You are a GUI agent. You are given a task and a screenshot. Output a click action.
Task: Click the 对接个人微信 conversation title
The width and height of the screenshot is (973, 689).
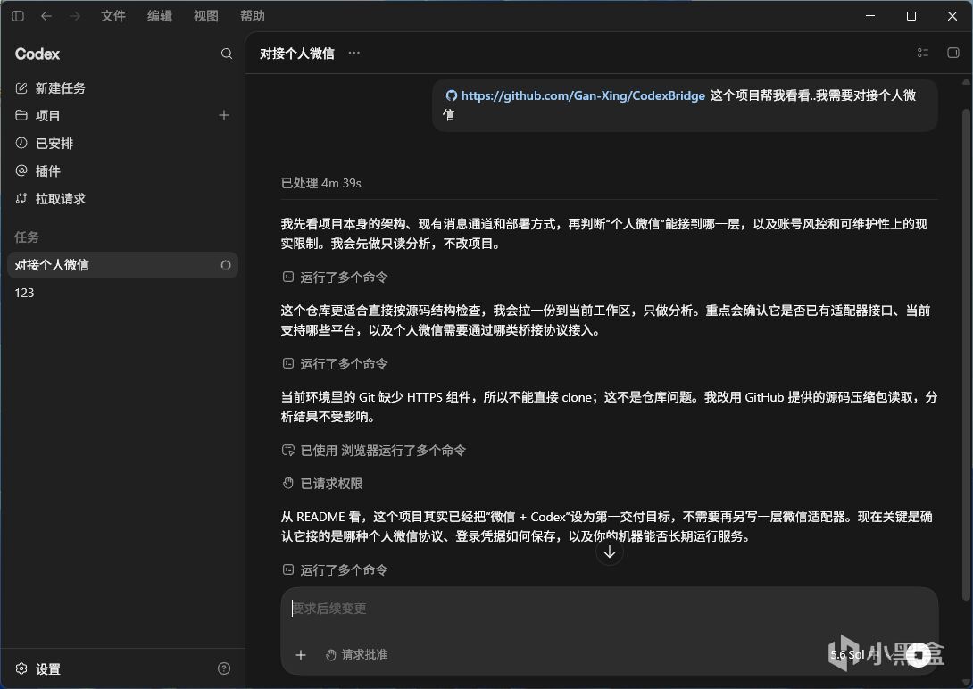(x=296, y=54)
